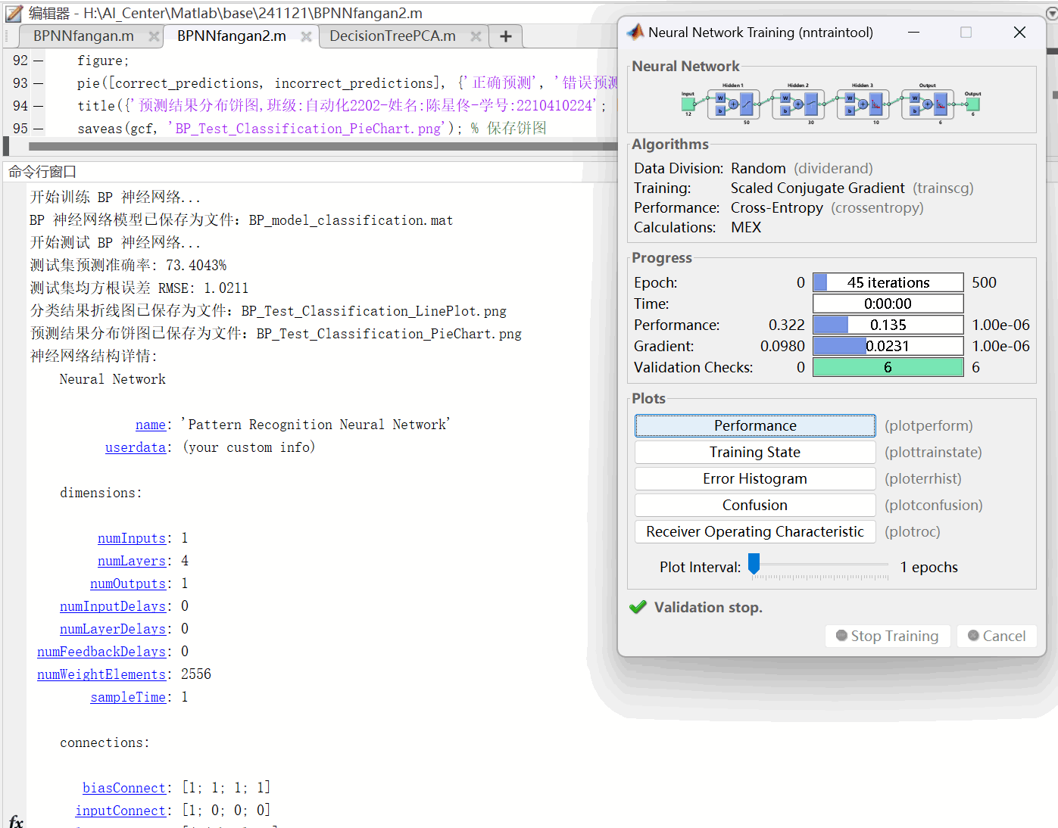Click the 测试集预测准确率: 73.4043% output line
Screen dimensions: 1058x828
[x=128, y=266]
